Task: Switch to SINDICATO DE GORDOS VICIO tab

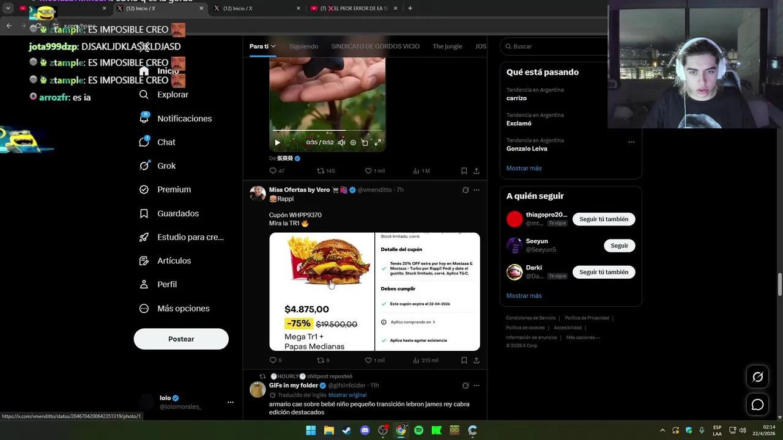Action: (x=375, y=46)
